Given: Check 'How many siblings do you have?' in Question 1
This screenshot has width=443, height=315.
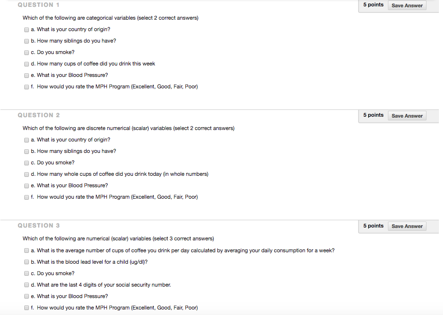Looking at the screenshot, I should pos(26,41).
